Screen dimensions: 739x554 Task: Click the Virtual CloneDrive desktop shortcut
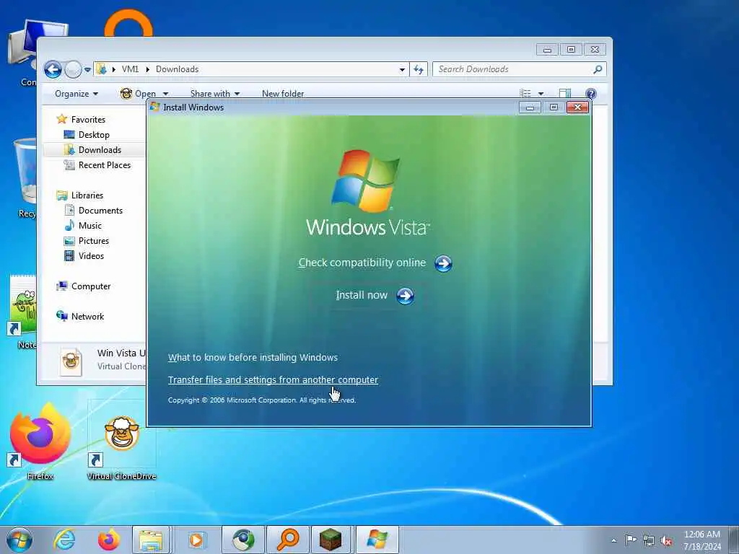[x=121, y=441]
